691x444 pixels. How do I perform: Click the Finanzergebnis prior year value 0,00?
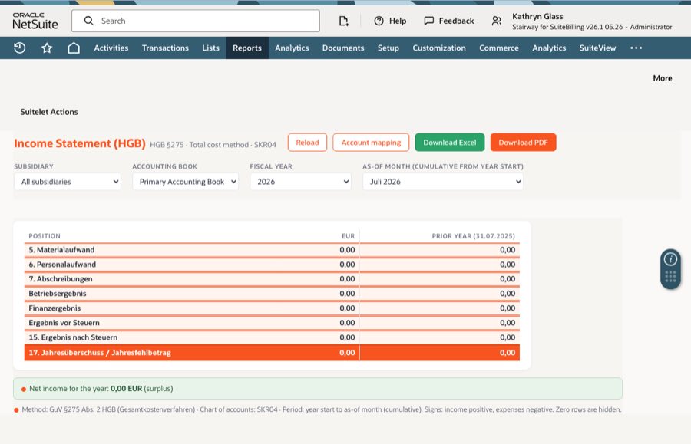pos(508,308)
